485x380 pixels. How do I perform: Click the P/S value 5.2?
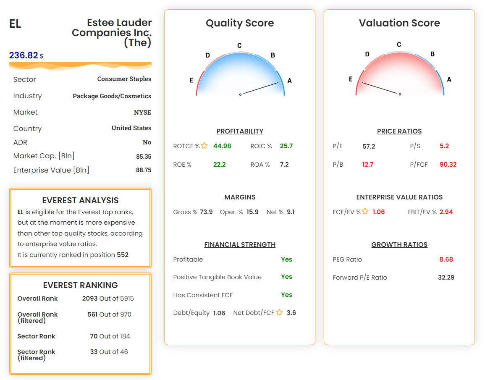coord(444,146)
